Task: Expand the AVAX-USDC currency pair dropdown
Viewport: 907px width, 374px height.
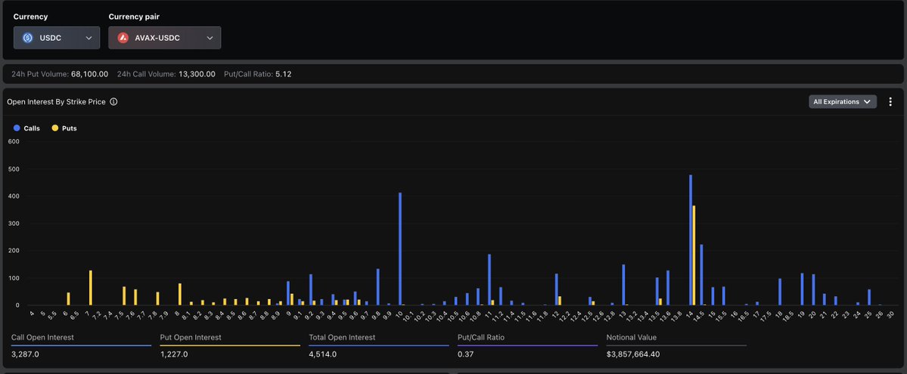Action: (164, 38)
